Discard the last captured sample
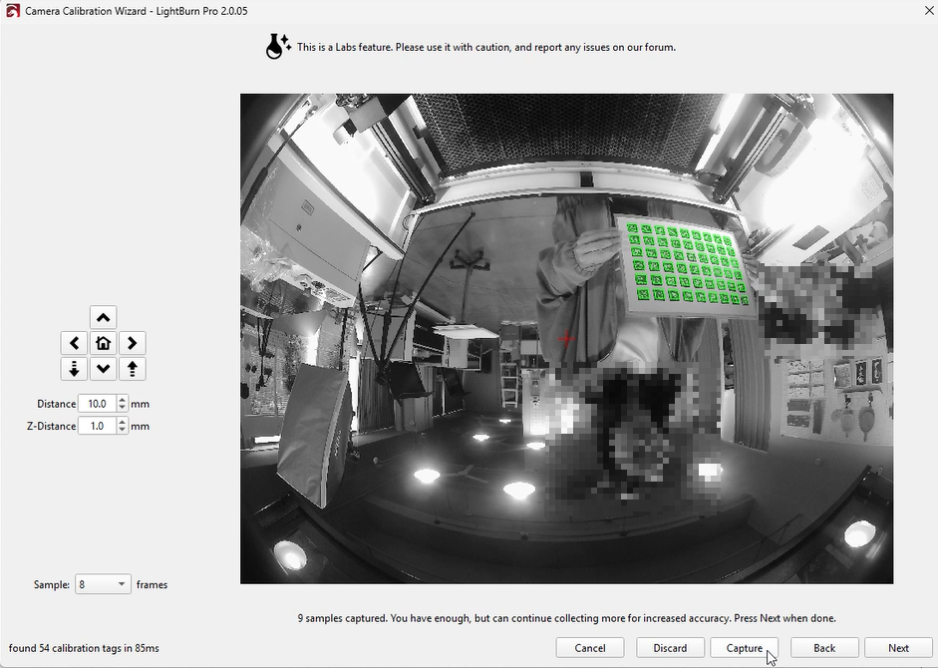This screenshot has width=938, height=668. tap(670, 648)
